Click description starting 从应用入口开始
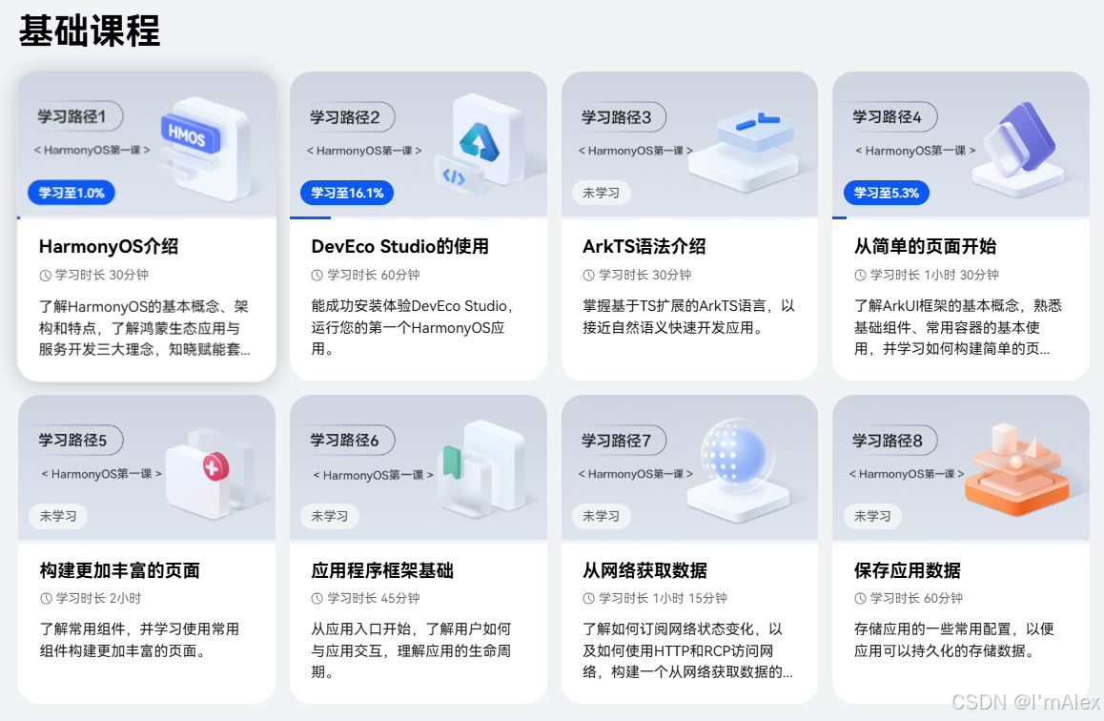 pos(411,650)
